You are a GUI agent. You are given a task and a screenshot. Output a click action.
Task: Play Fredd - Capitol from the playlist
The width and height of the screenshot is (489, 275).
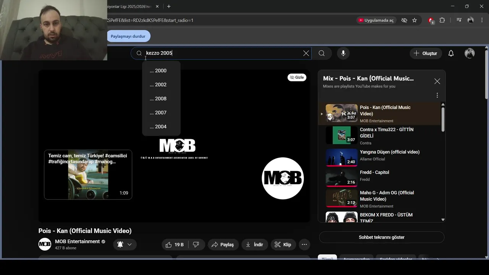pyautogui.click(x=380, y=179)
